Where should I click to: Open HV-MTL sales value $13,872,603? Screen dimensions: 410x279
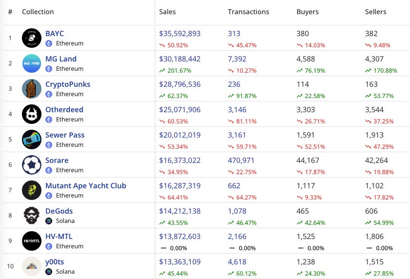[x=180, y=237]
